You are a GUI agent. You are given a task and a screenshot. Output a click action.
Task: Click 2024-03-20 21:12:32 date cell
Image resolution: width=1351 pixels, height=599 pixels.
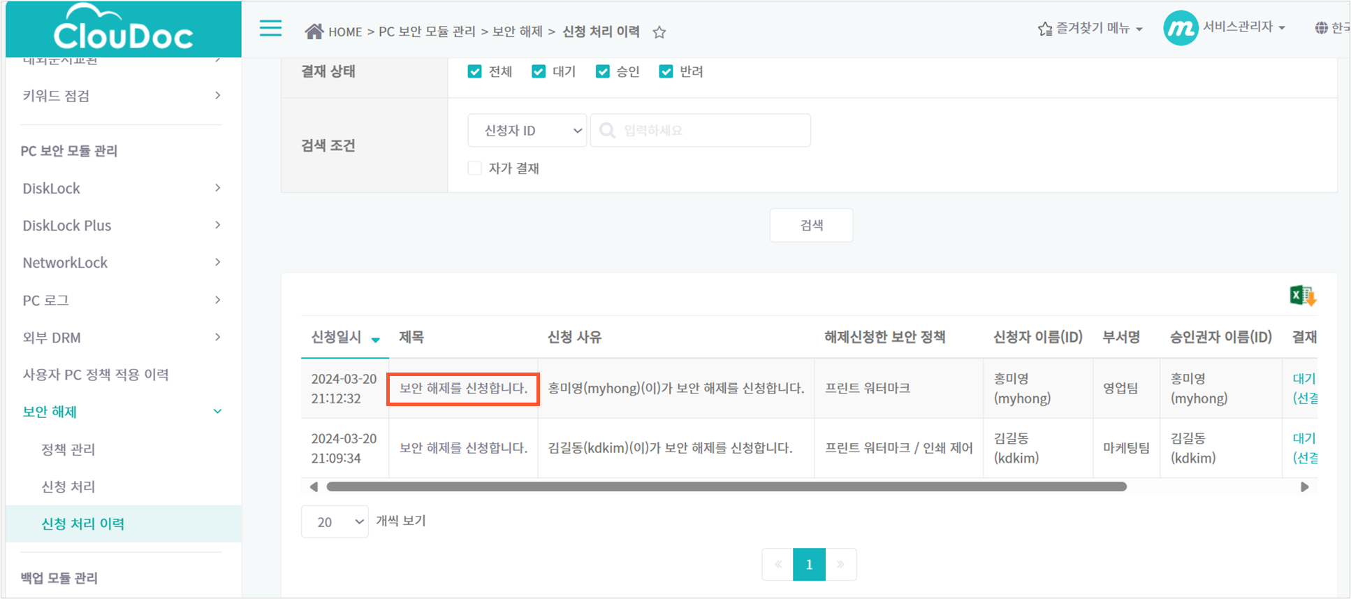pos(344,388)
